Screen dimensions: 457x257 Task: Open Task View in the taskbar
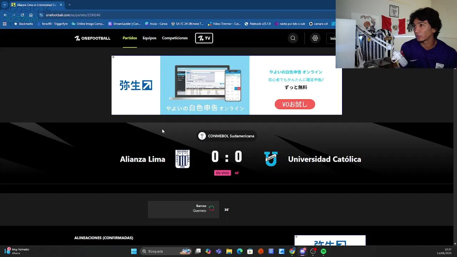click(x=198, y=251)
